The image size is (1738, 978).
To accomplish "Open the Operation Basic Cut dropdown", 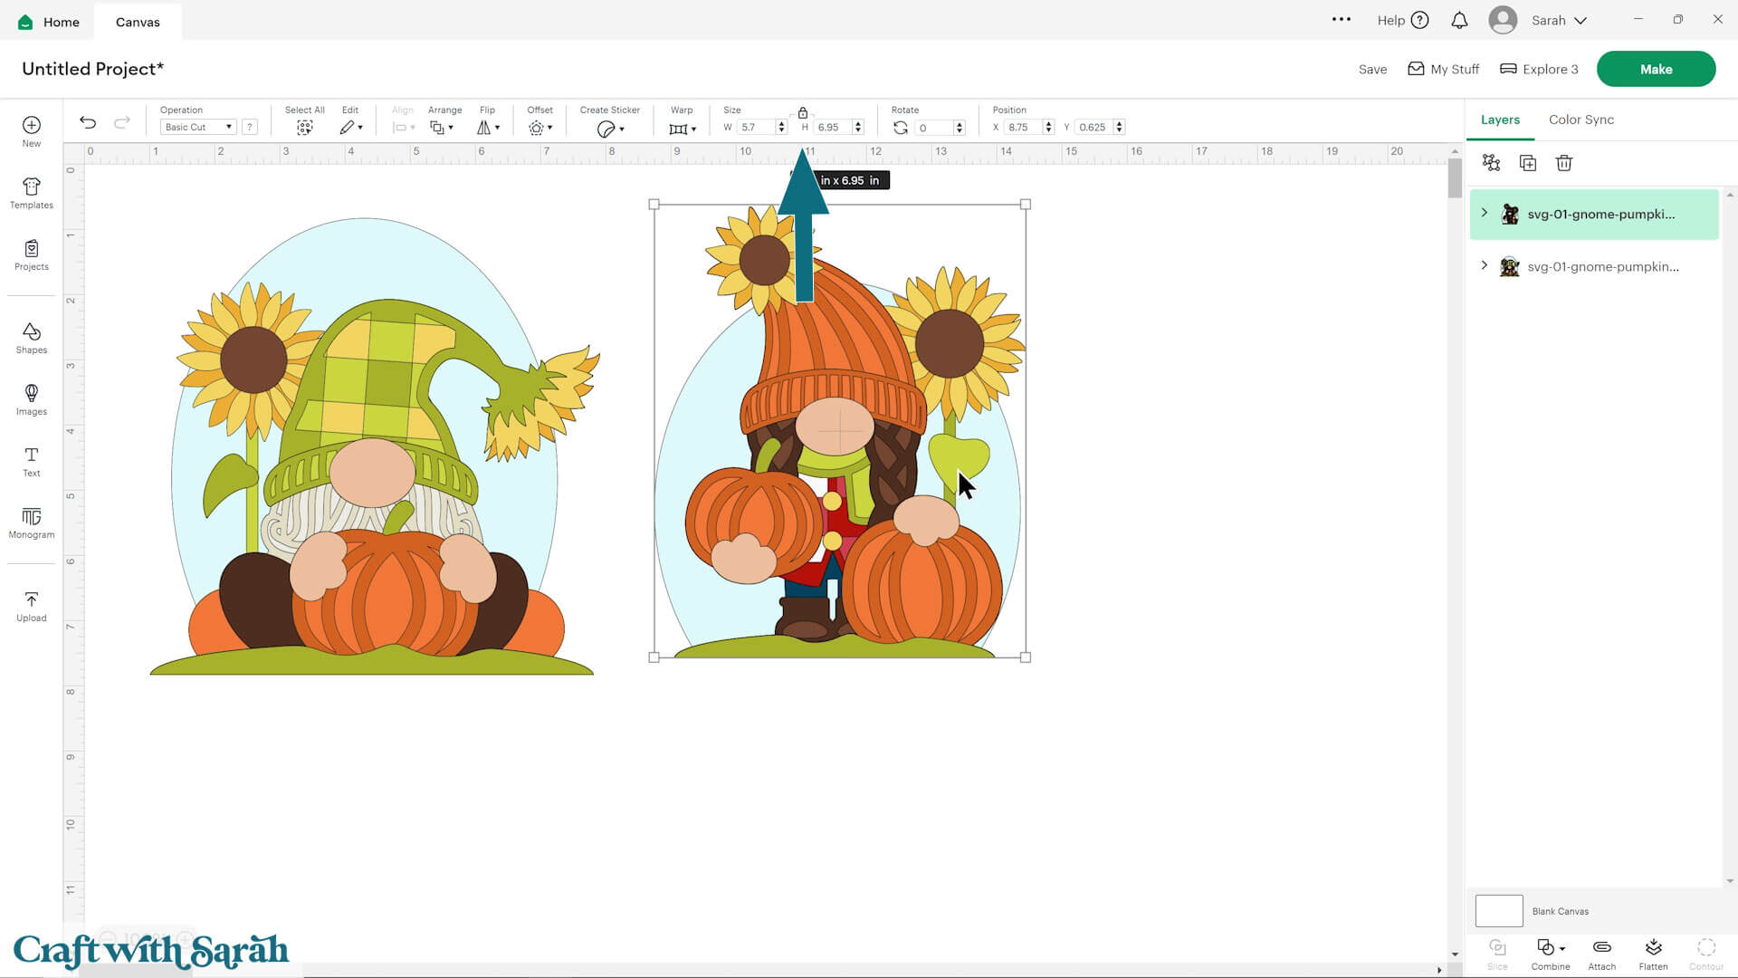I will coord(196,127).
